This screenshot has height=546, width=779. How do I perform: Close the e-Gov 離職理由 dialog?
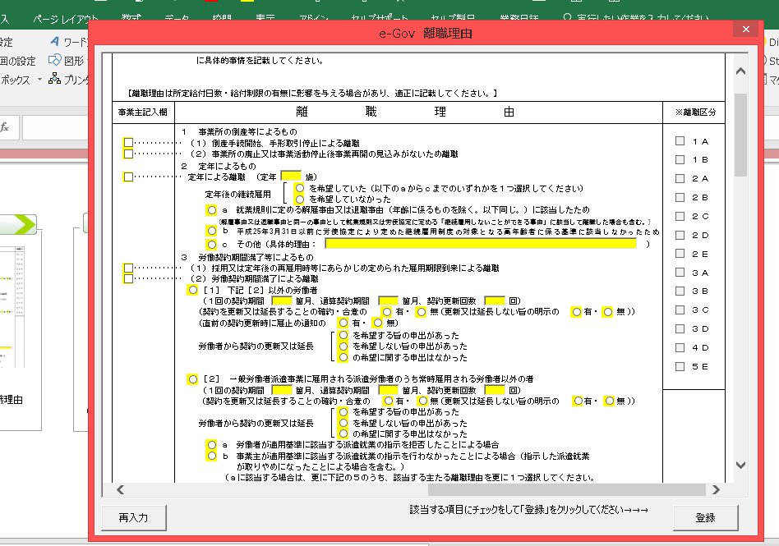745,30
